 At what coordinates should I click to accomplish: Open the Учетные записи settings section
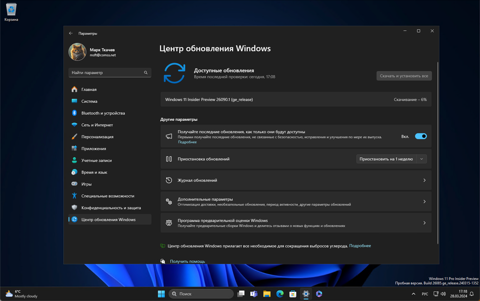(96, 160)
